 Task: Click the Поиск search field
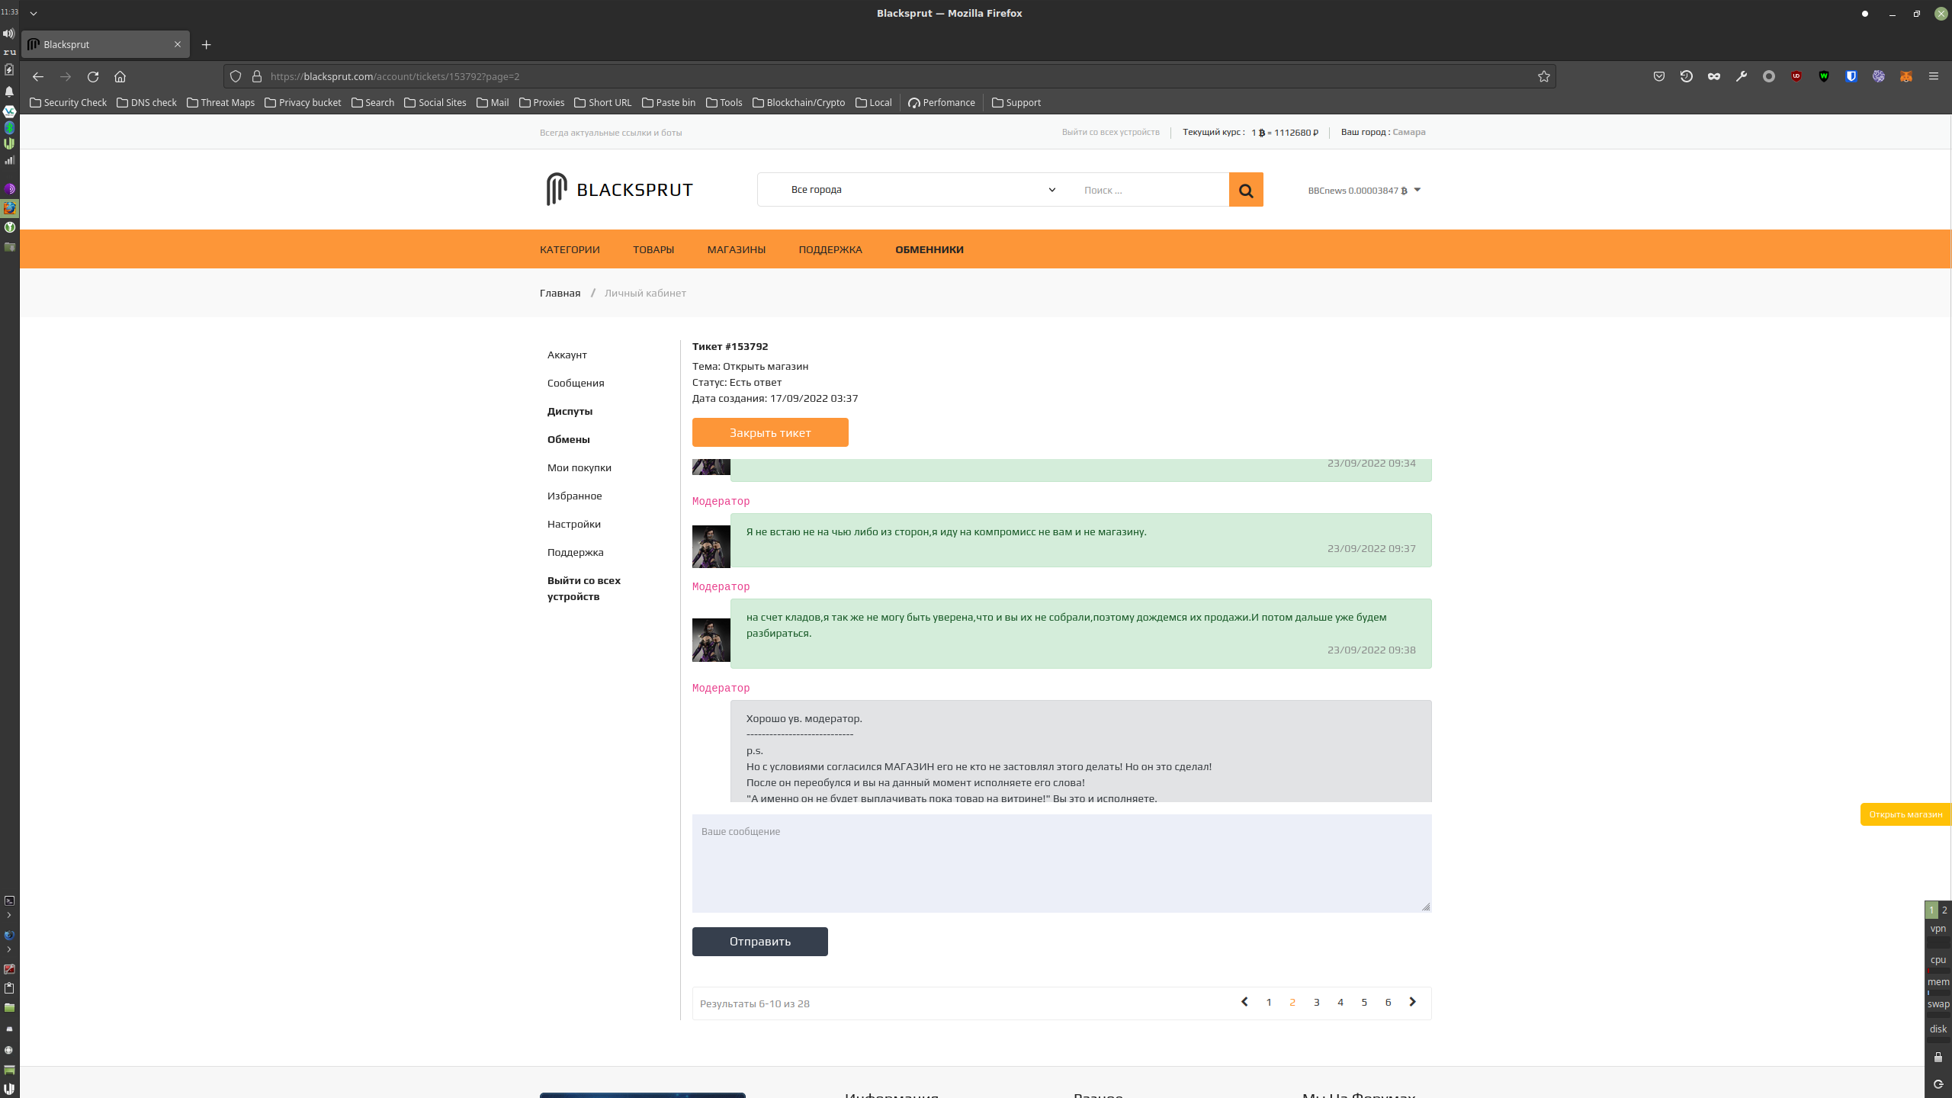(x=1151, y=190)
